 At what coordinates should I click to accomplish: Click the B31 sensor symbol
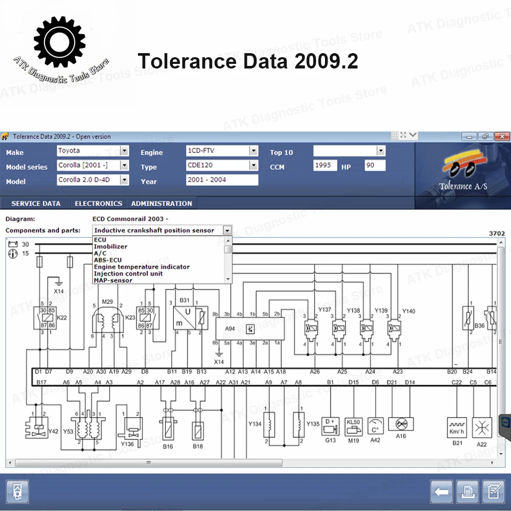click(x=191, y=318)
